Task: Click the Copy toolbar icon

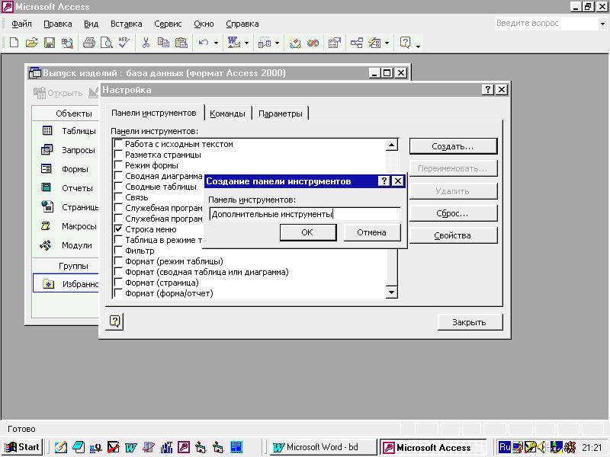Action: click(x=163, y=43)
